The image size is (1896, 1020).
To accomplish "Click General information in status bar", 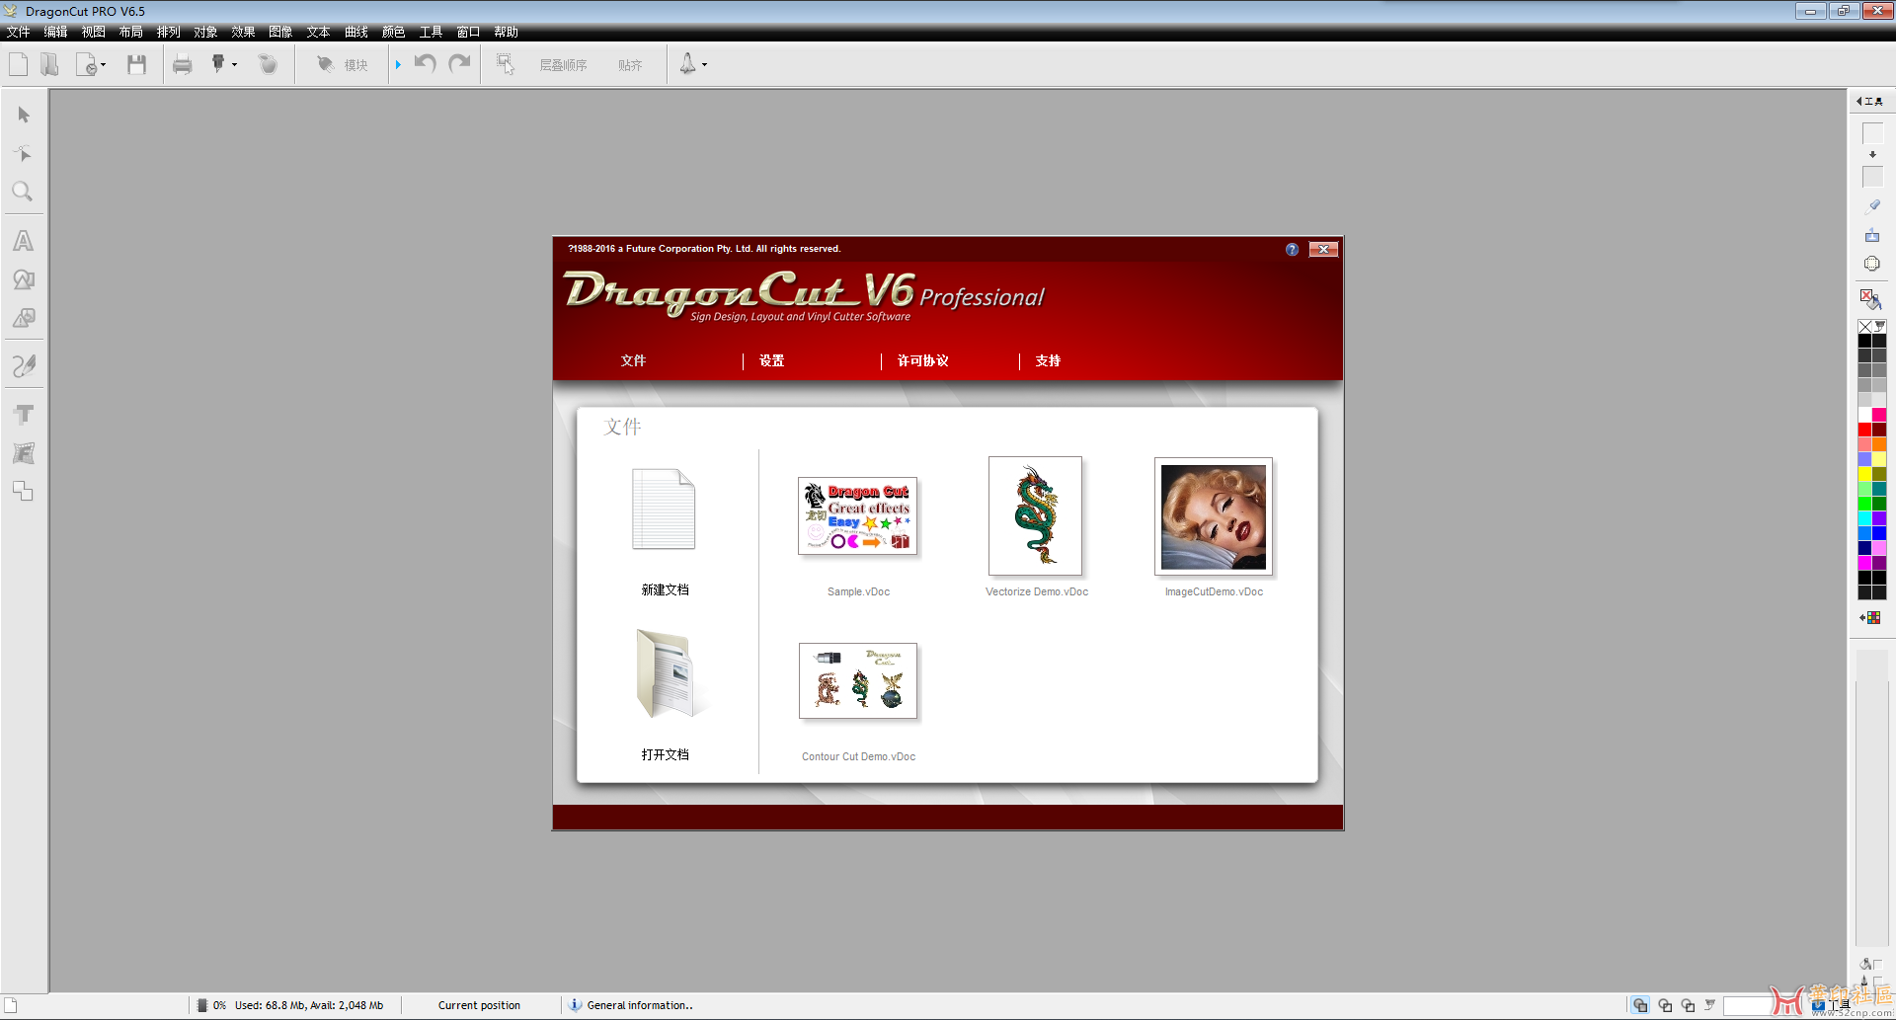I will 639,1005.
